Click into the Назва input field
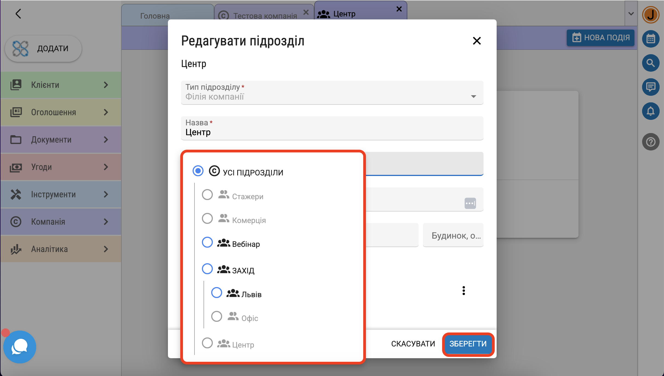This screenshot has height=376, width=664. (332, 132)
